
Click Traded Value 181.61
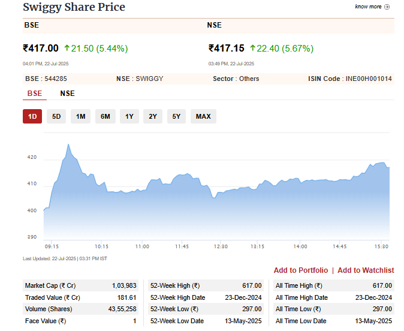point(126,297)
